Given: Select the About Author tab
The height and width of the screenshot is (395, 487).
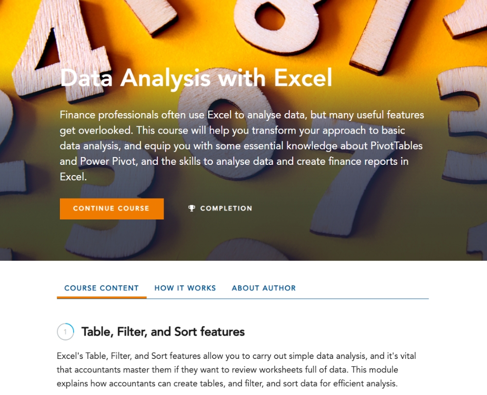Looking at the screenshot, I should tap(263, 288).
